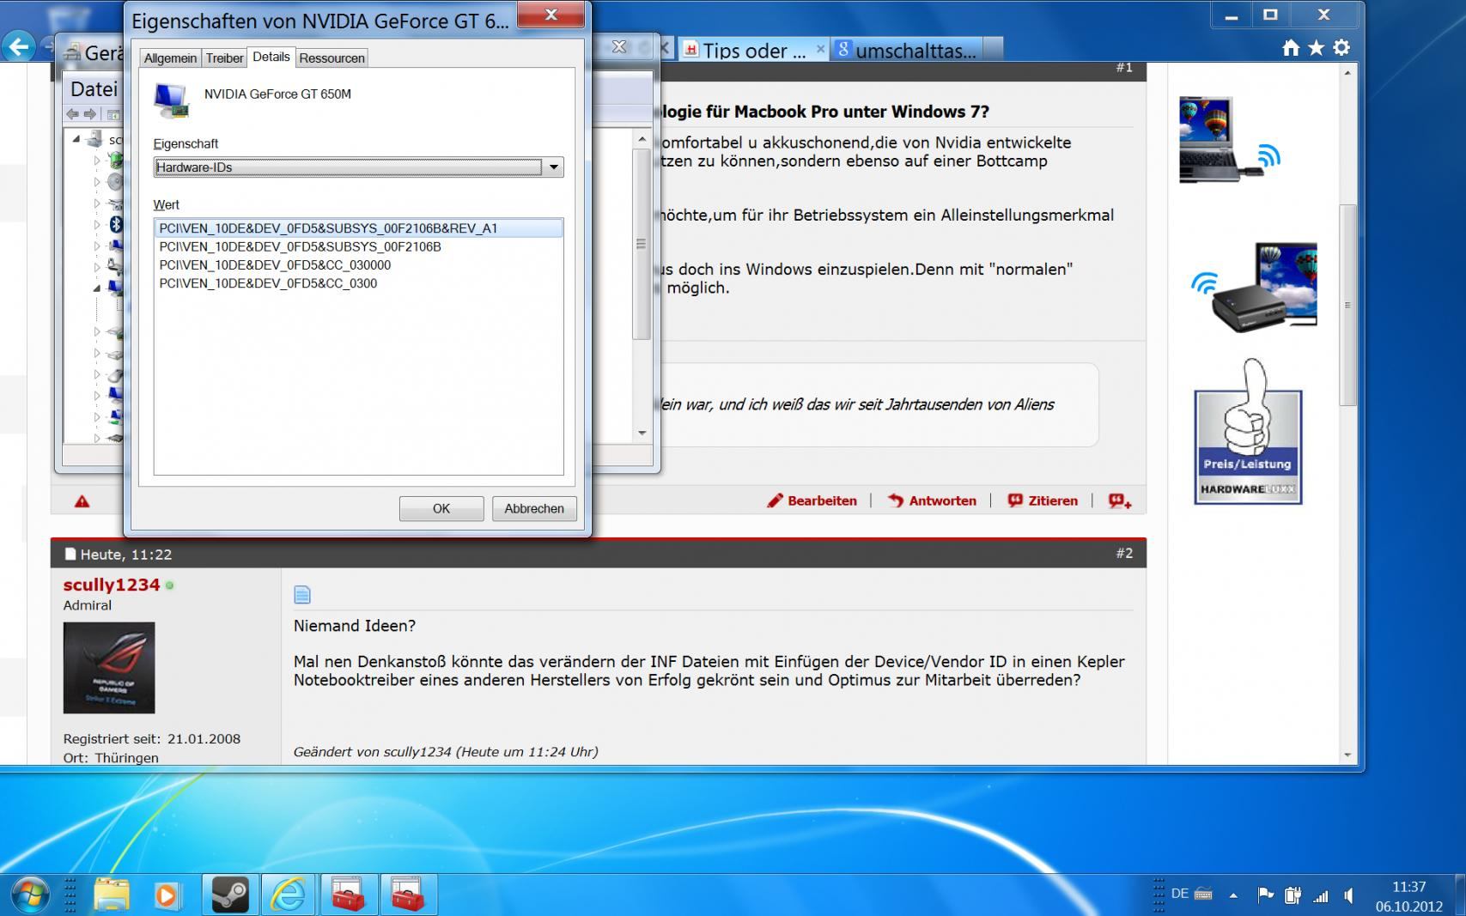Image resolution: width=1466 pixels, height=916 pixels.
Task: Close the 'Tips oder ...' browser tab
Action: point(820,49)
